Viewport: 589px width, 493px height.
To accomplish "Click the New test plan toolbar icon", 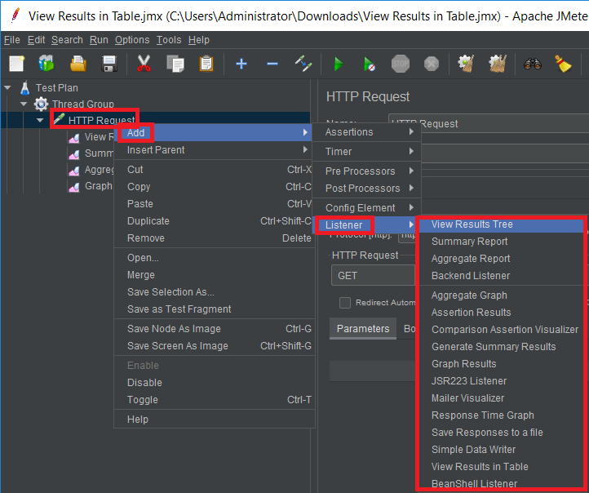I will tap(17, 64).
